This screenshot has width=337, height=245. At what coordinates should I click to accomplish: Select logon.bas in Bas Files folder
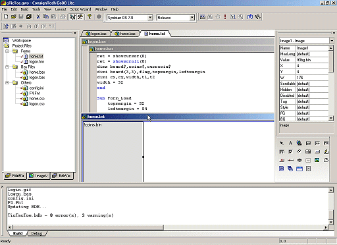tap(37, 78)
